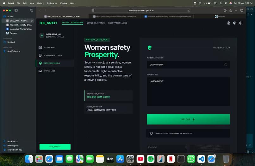Viewport: 255px width, 166px height.
Task: Open Reading List in Safari's sidebar
Action: coord(13,146)
